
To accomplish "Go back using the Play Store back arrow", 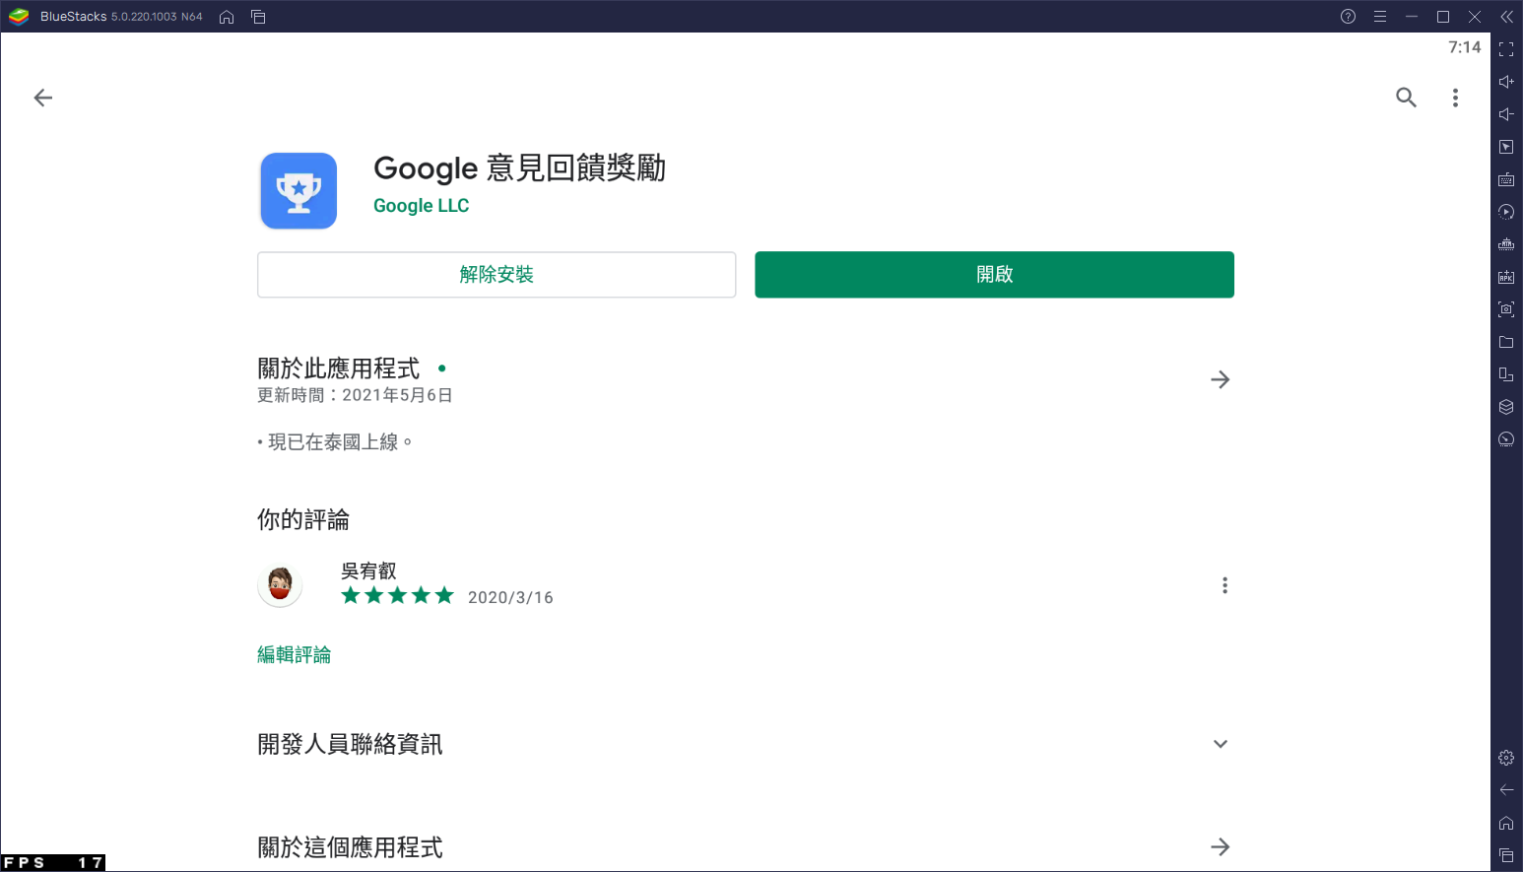I will (x=43, y=98).
